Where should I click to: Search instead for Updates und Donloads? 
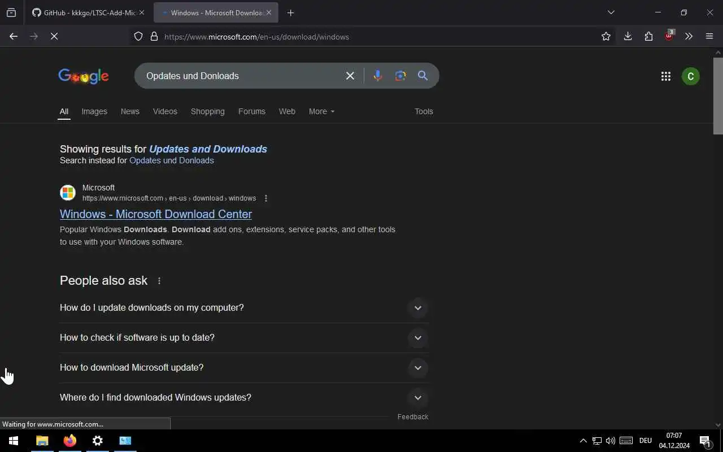pos(172,160)
